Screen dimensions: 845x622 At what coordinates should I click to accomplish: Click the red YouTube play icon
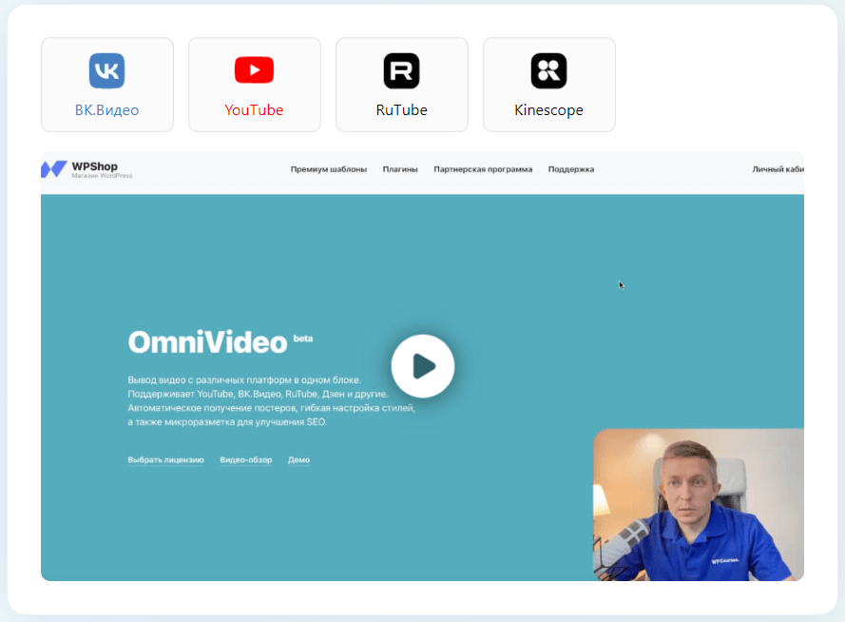(x=254, y=69)
